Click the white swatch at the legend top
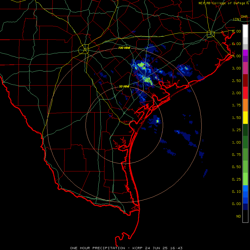The height and width of the screenshot is (250, 250). pyautogui.click(x=245, y=31)
